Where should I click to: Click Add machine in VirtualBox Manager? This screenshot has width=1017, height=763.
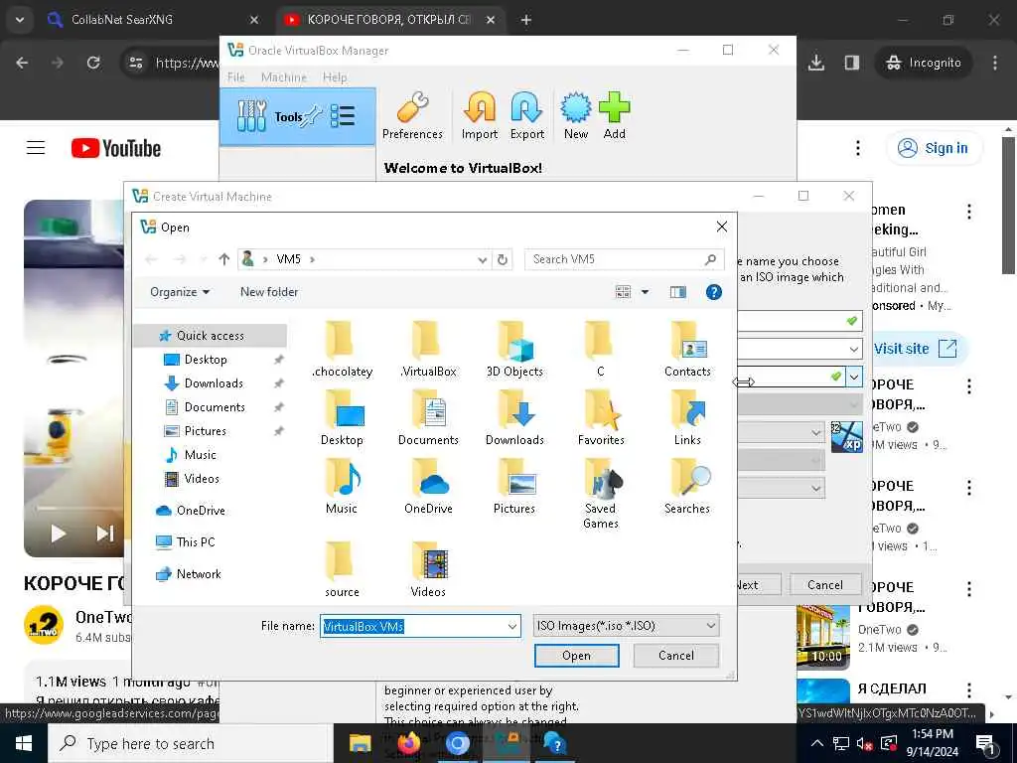(x=614, y=116)
